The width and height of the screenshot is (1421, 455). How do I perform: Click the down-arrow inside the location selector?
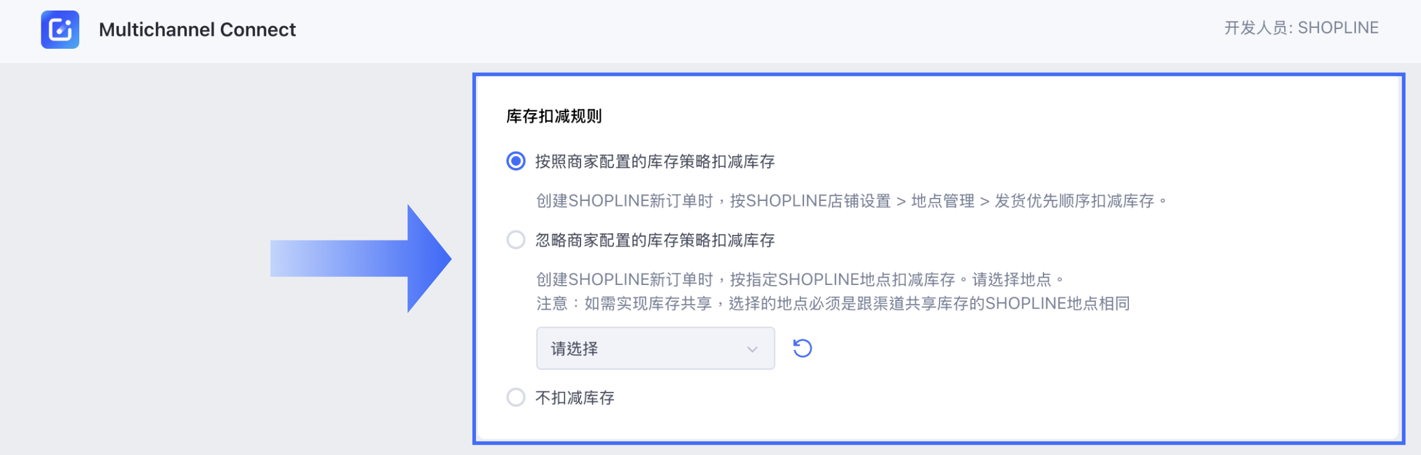tap(752, 349)
